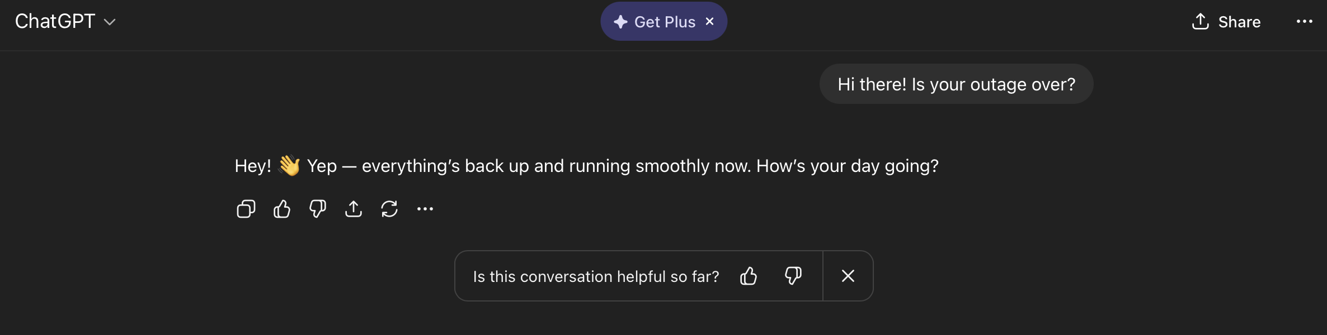Close the Get Plus banner
1327x335 pixels.
[710, 21]
